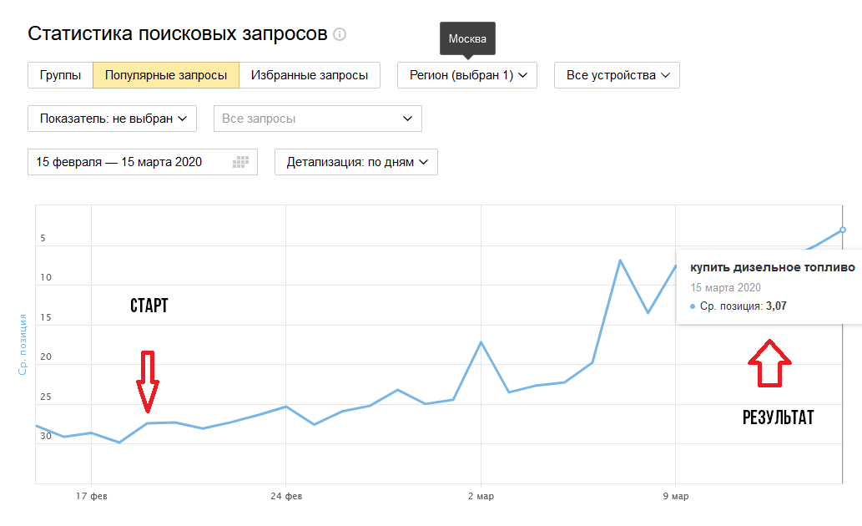Select the Группы tab

pos(60,75)
